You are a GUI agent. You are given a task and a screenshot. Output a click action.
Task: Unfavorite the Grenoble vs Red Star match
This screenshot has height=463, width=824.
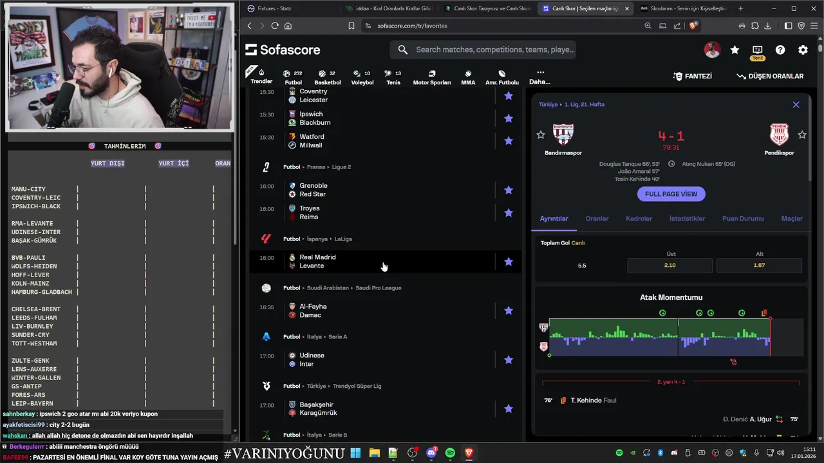click(509, 190)
